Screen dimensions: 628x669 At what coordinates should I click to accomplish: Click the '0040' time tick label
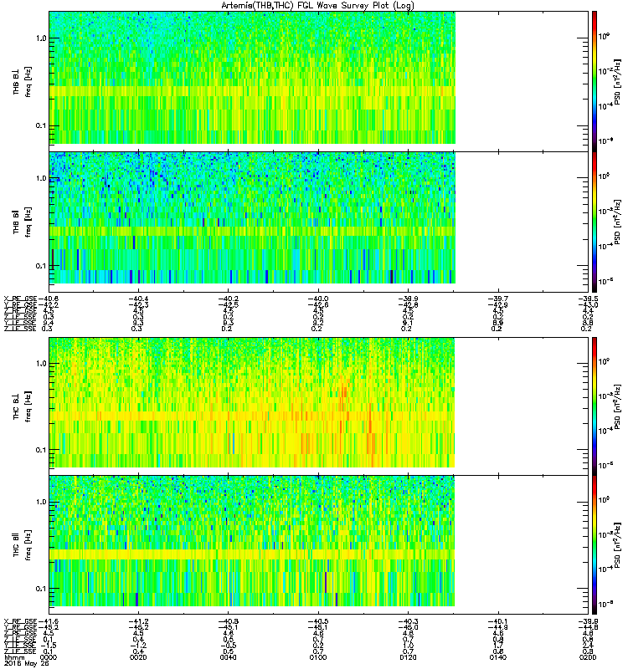pos(229,657)
